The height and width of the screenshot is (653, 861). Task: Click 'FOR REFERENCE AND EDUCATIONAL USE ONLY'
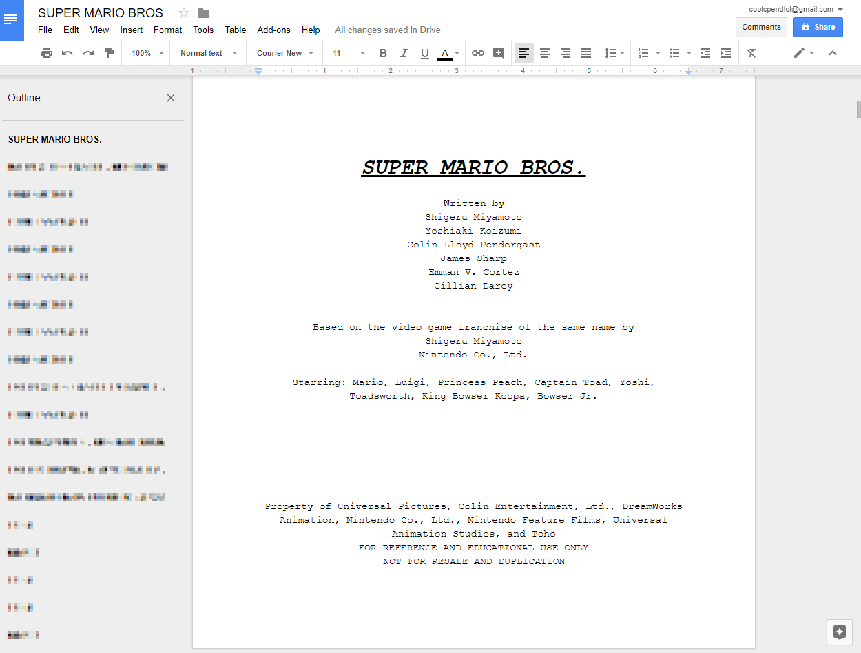tap(474, 548)
